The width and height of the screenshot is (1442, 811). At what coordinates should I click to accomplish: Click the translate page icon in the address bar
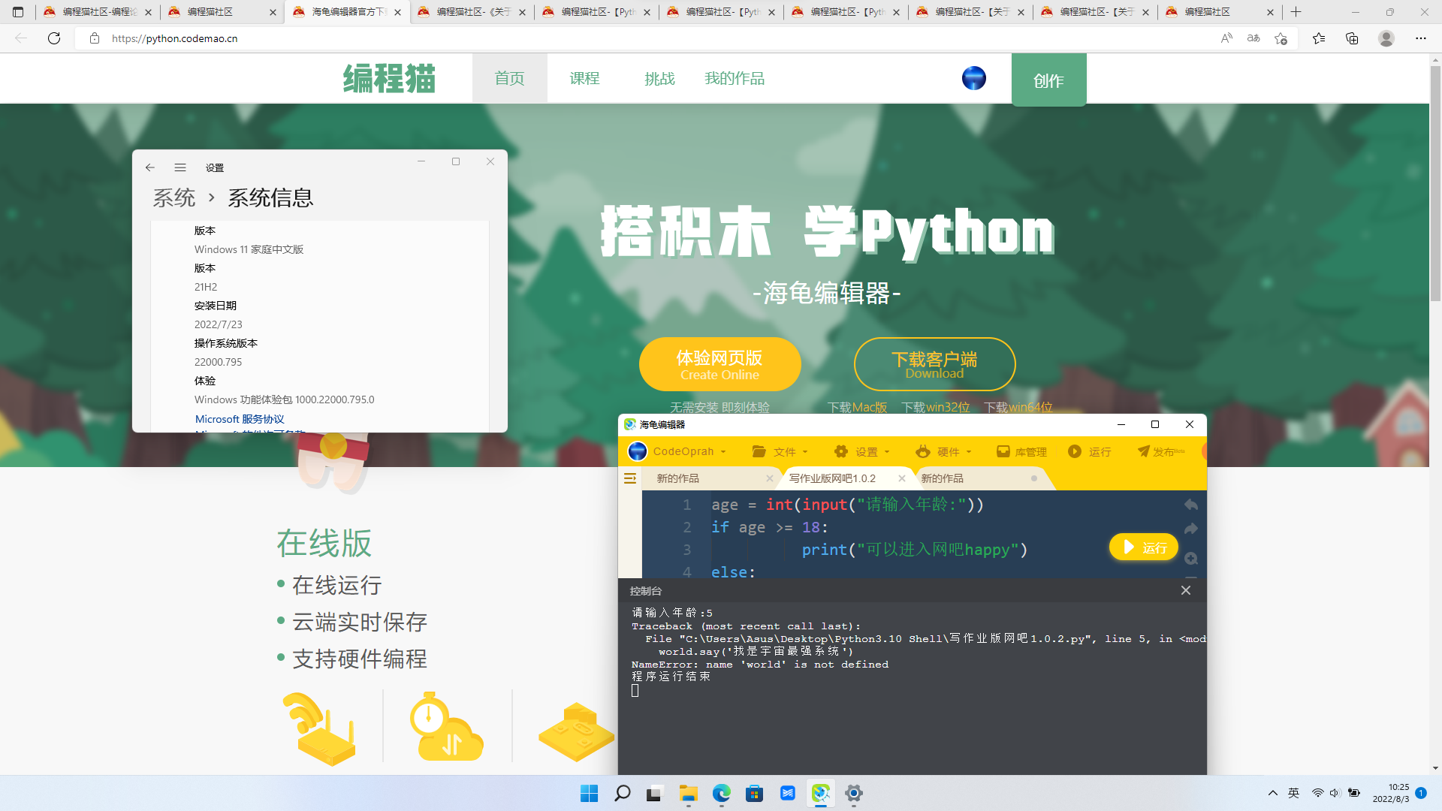(1253, 38)
